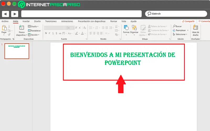
Task: Click Restablecer slide button
Action: 34,31
